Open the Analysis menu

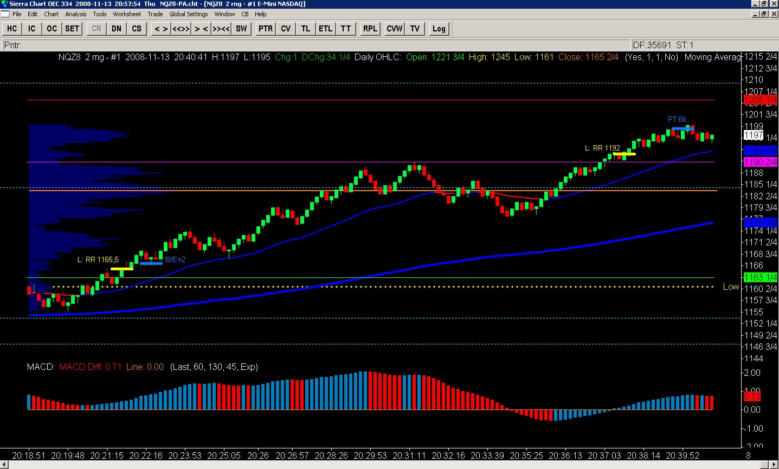(76, 14)
